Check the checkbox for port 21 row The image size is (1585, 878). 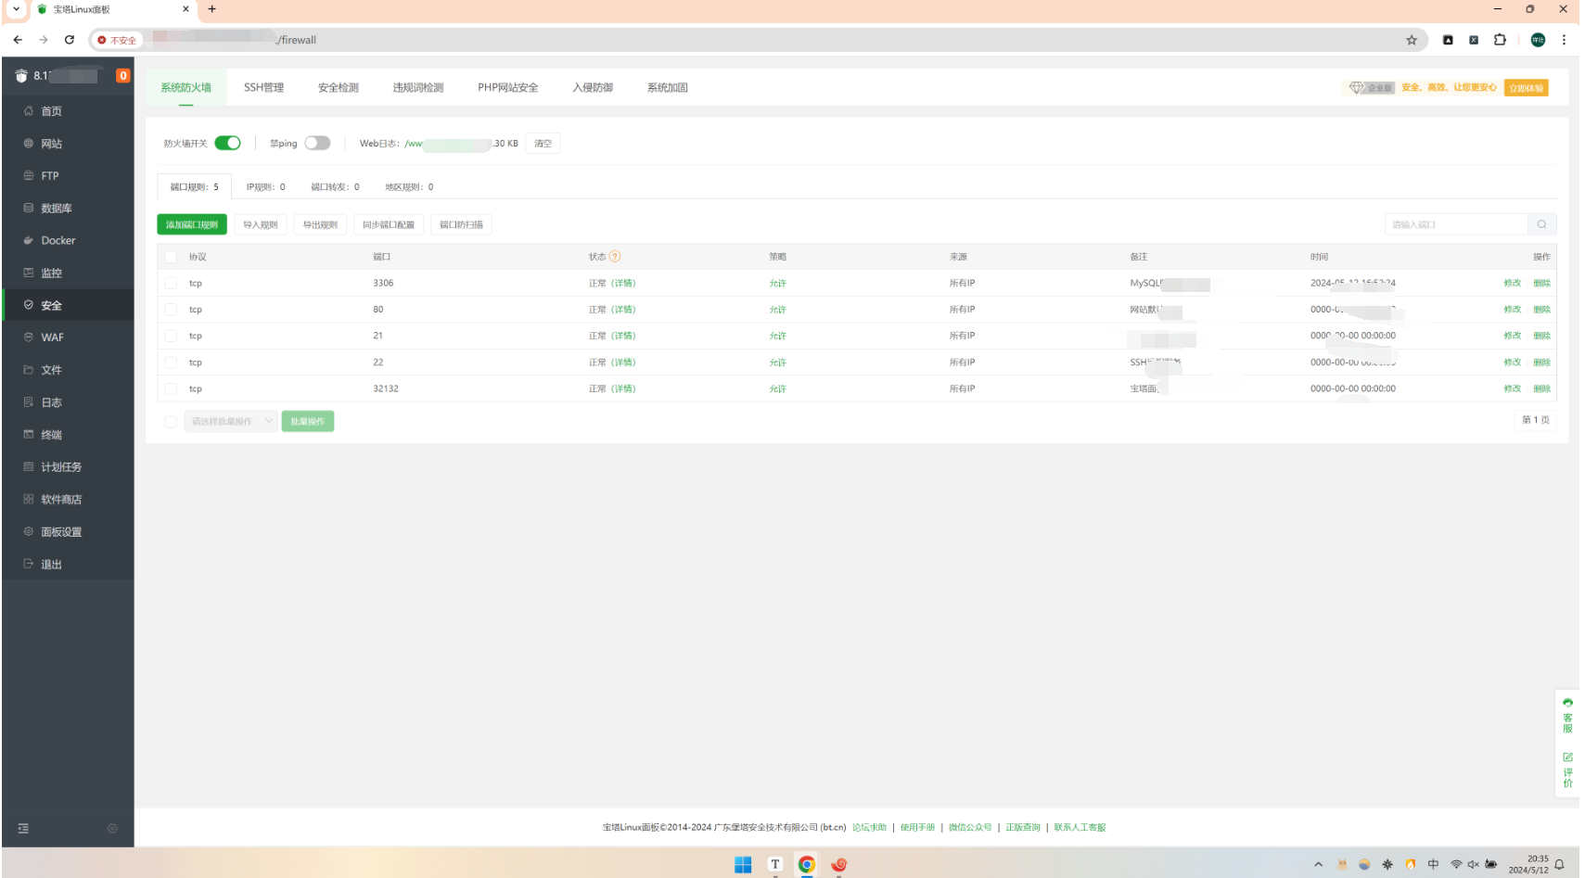(171, 336)
